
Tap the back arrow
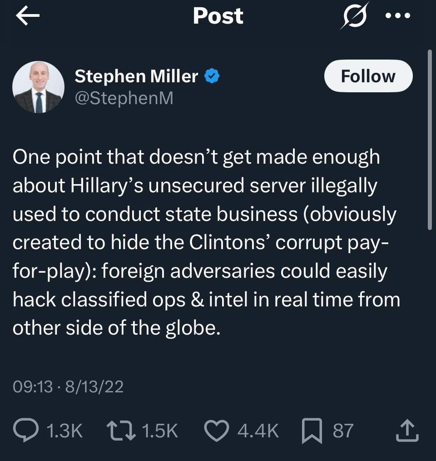(28, 16)
